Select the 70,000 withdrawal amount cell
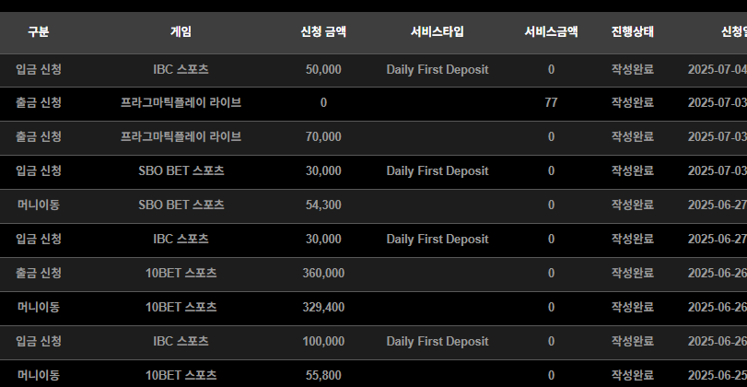The image size is (747, 387). coord(323,136)
